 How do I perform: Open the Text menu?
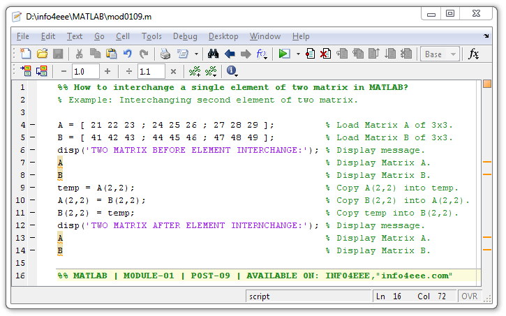click(x=75, y=36)
